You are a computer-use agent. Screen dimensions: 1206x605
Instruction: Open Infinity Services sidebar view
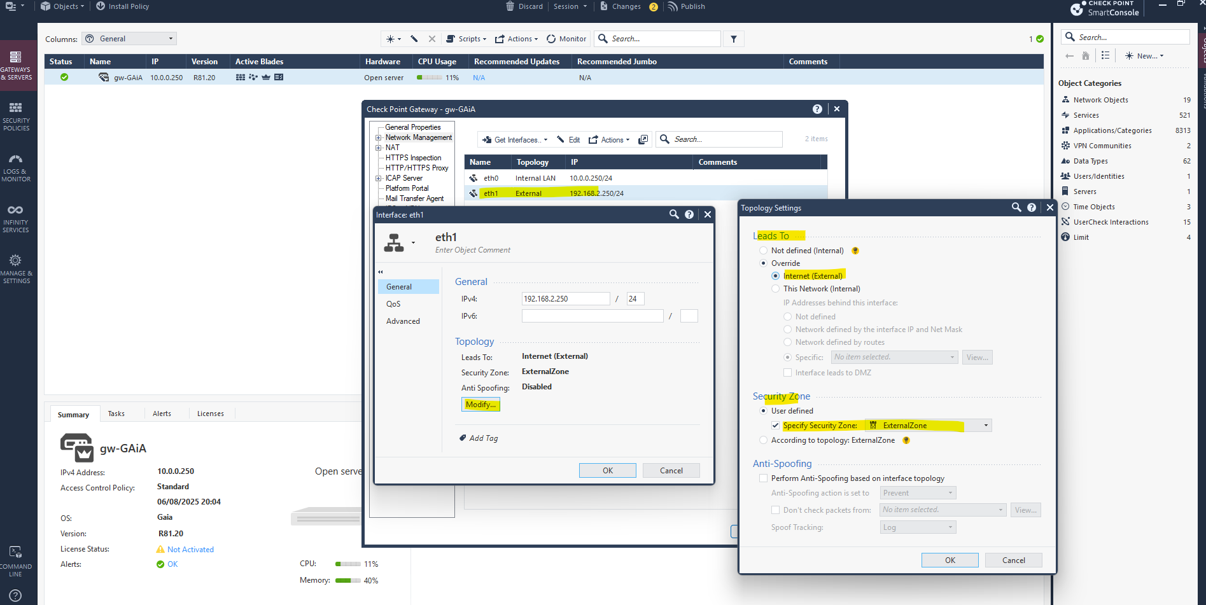(x=17, y=218)
